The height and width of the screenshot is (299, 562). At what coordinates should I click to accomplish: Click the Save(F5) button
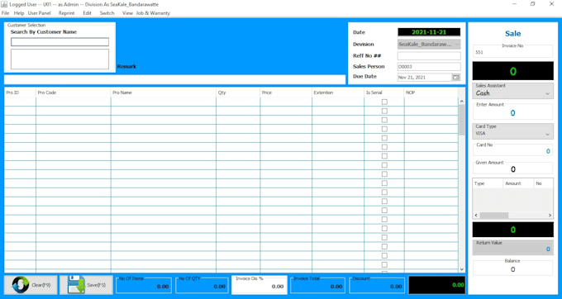click(87, 285)
